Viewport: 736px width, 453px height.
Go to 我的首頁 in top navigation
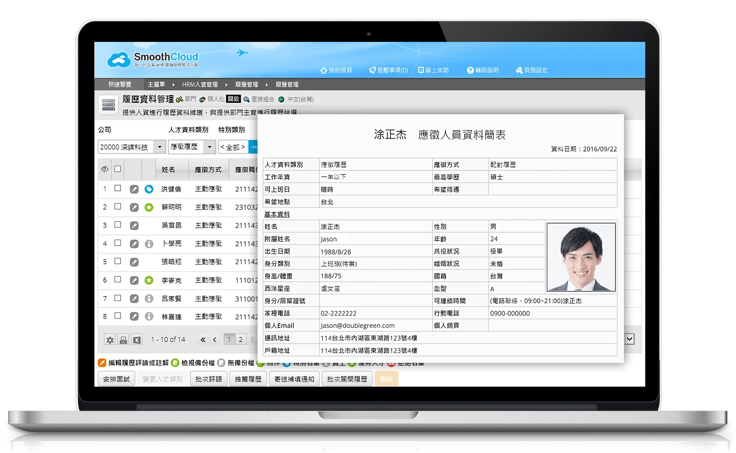click(336, 70)
